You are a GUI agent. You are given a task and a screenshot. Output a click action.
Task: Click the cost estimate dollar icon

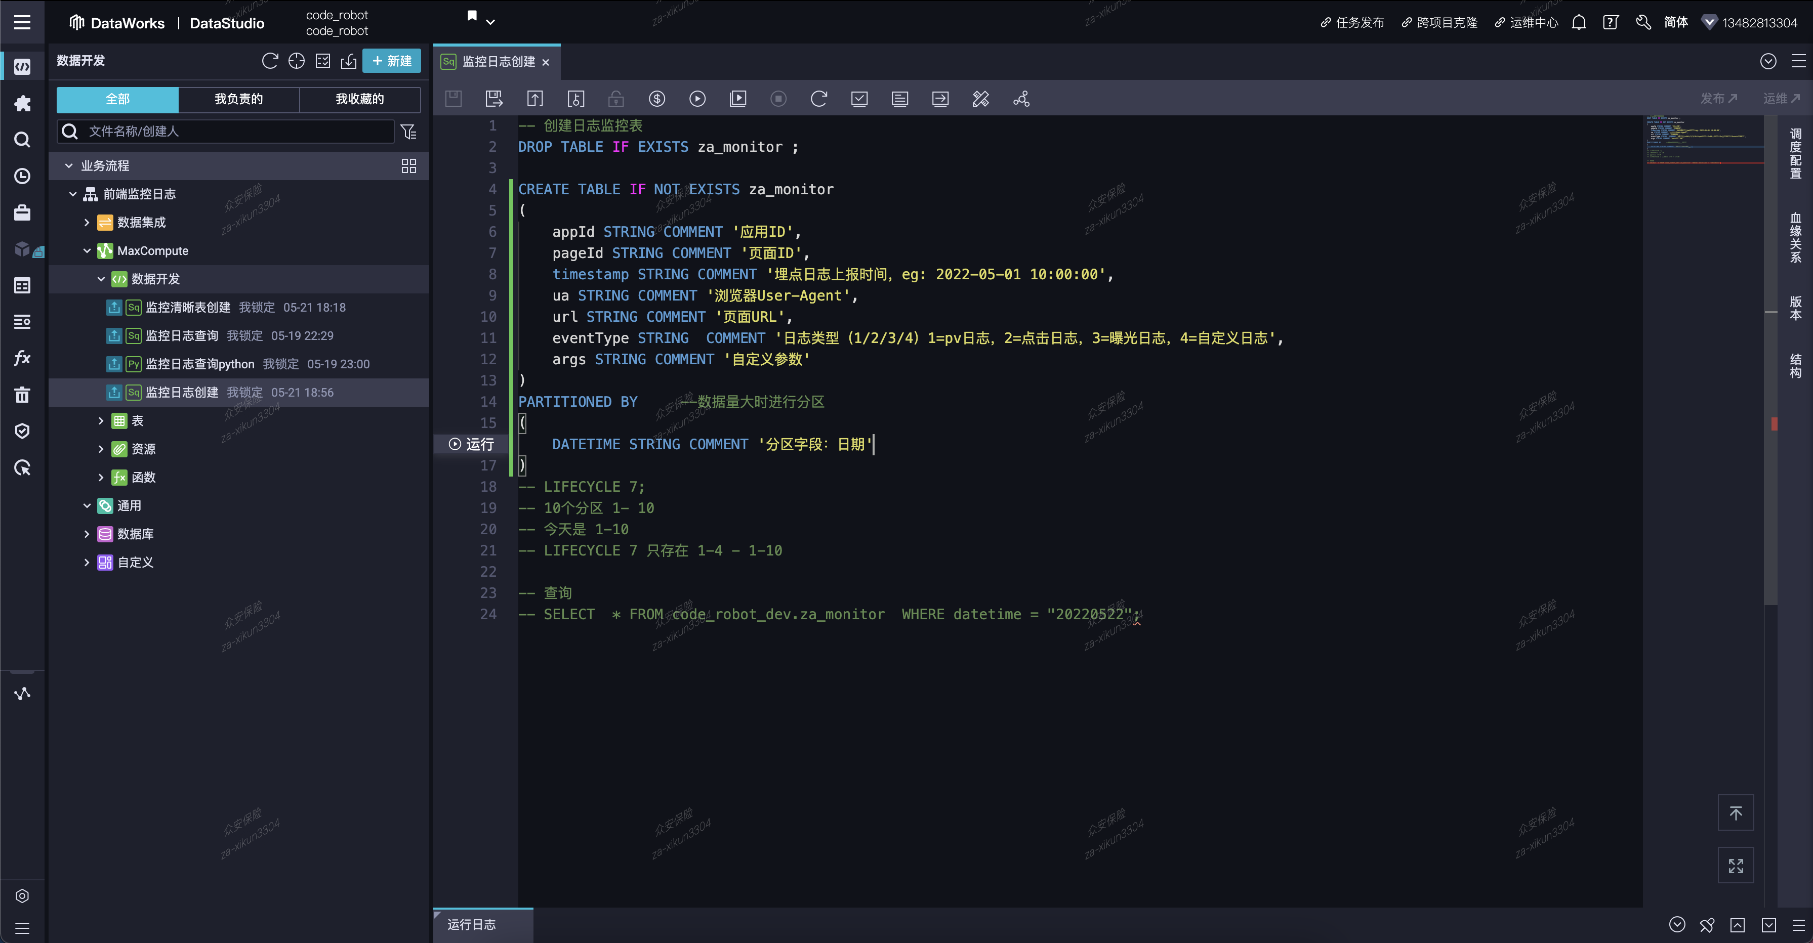click(x=656, y=99)
